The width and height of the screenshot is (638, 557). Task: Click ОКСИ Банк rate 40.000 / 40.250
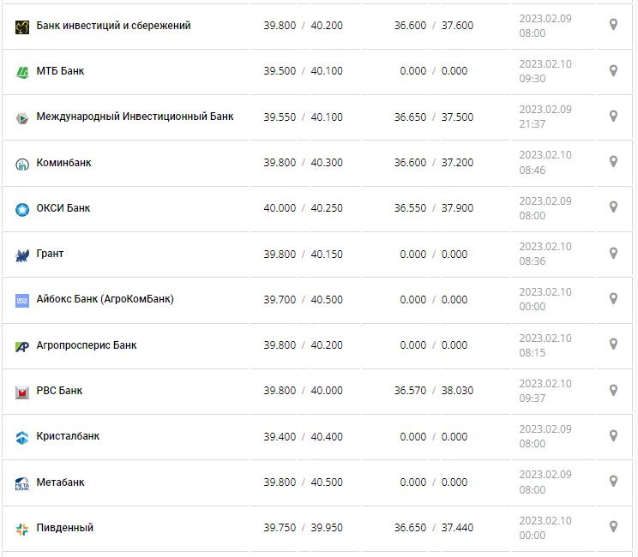(x=303, y=208)
